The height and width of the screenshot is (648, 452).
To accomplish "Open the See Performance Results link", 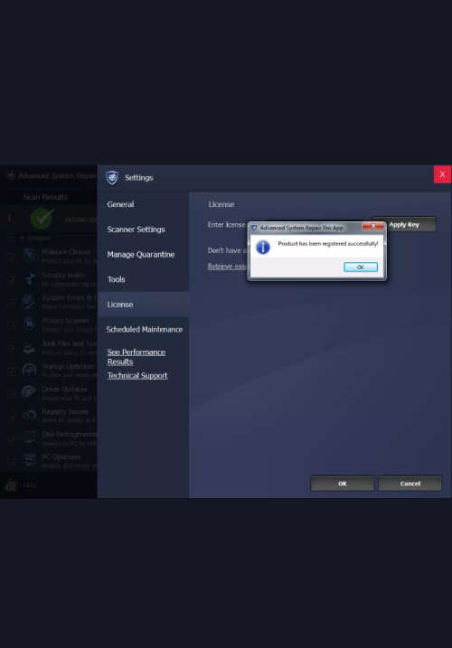I will click(x=137, y=357).
